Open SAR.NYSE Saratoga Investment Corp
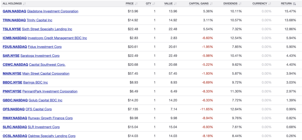302x140 pixels. (x=31, y=56)
